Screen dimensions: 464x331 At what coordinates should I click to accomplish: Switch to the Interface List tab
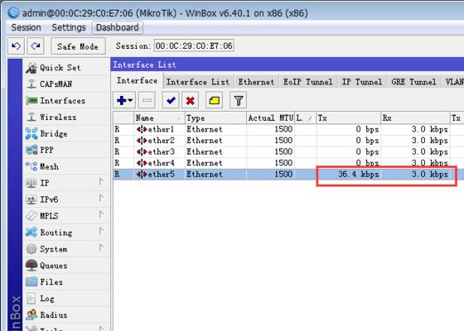tap(198, 82)
